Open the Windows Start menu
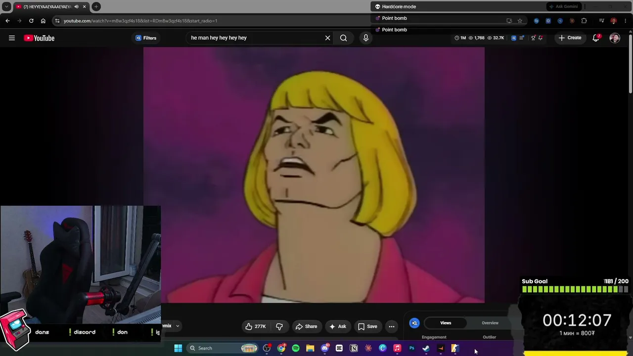 (178, 348)
